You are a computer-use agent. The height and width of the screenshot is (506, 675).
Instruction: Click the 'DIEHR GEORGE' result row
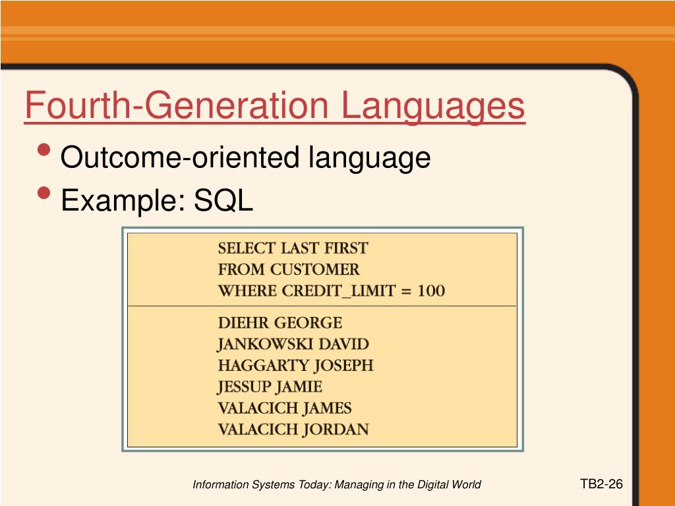(x=279, y=323)
